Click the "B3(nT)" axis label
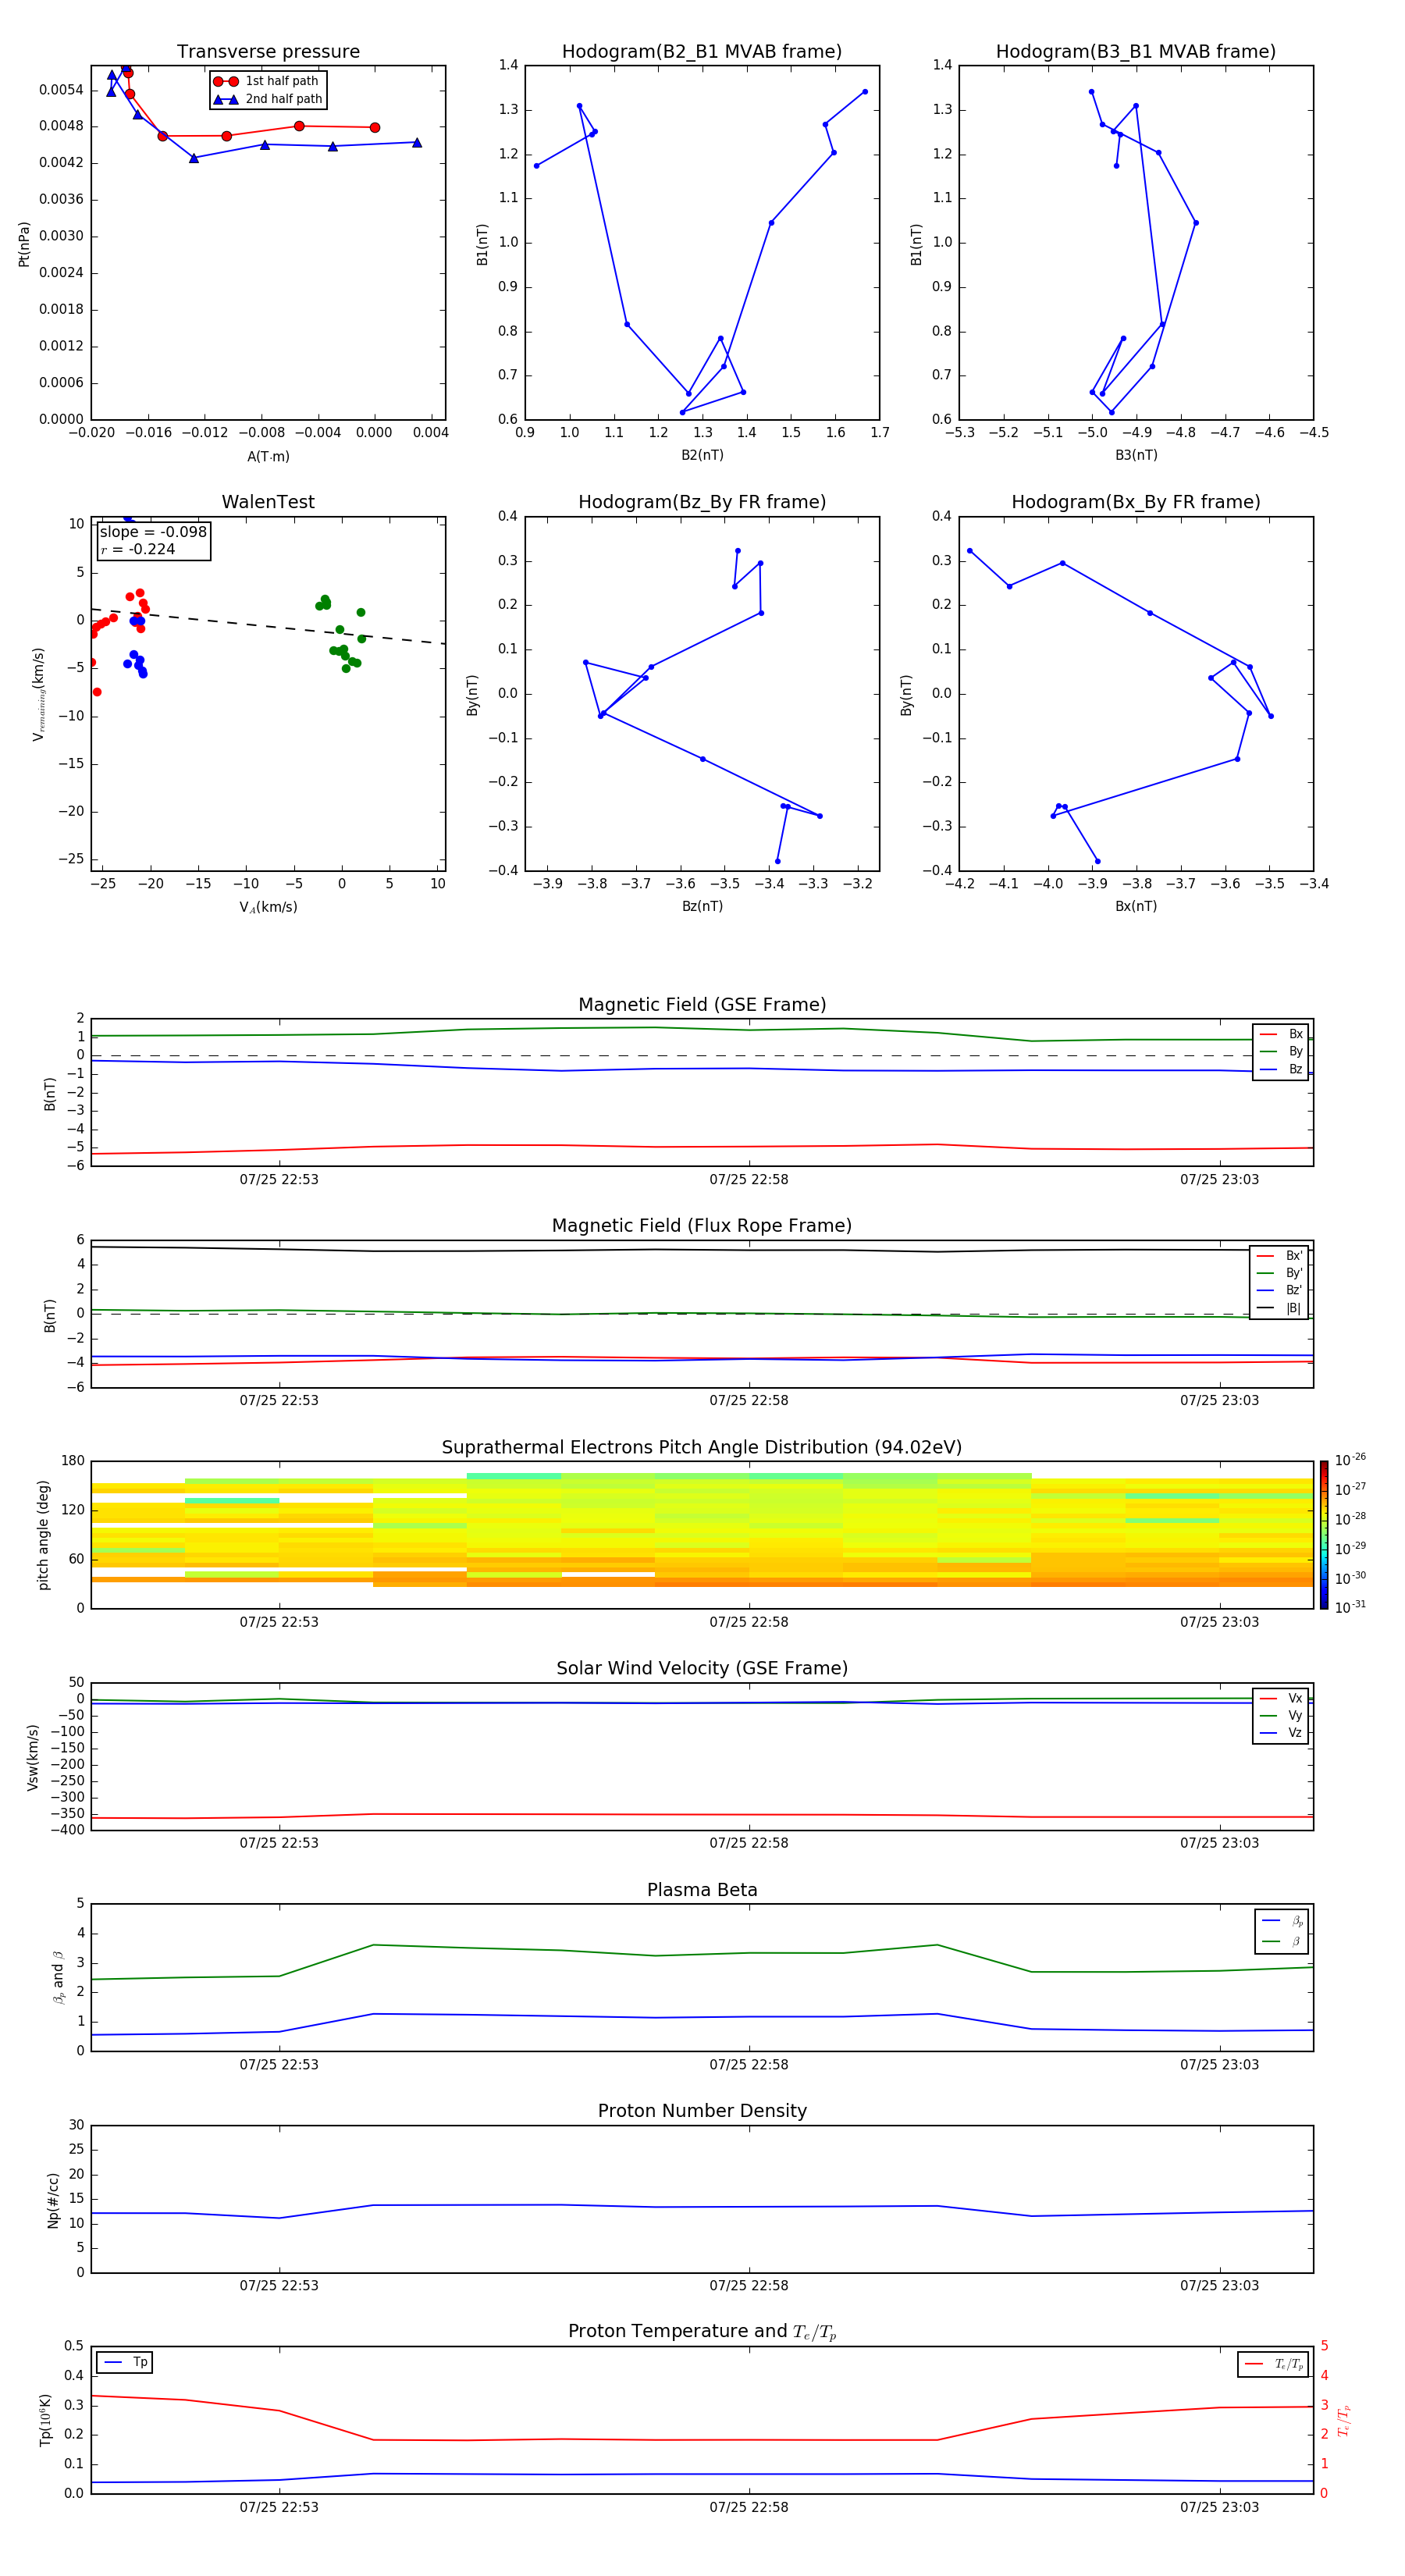This screenshot has width=1405, height=2576. click(x=1136, y=455)
